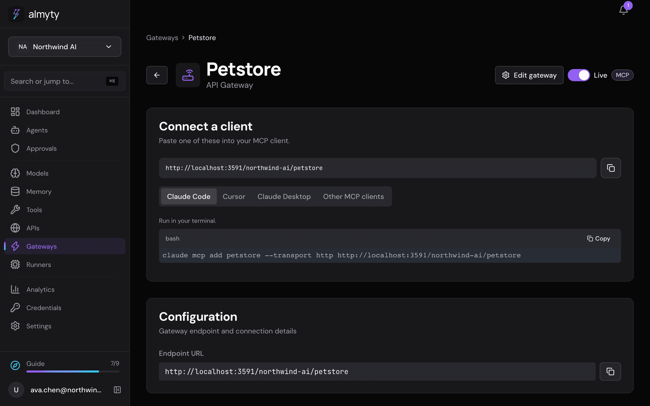Open Runners in the sidebar
Screen dimensions: 650x406
65,264
